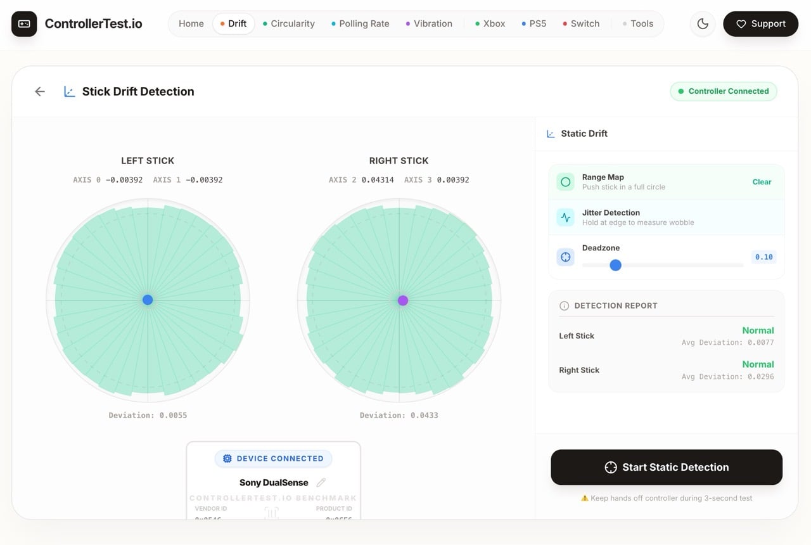Click the chip icon in the Device Connected badge
This screenshot has height=545, width=811.
pos(227,458)
